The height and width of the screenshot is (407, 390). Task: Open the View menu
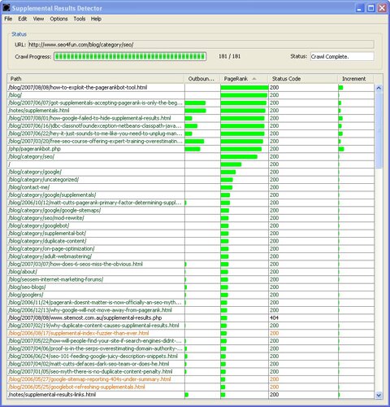38,19
